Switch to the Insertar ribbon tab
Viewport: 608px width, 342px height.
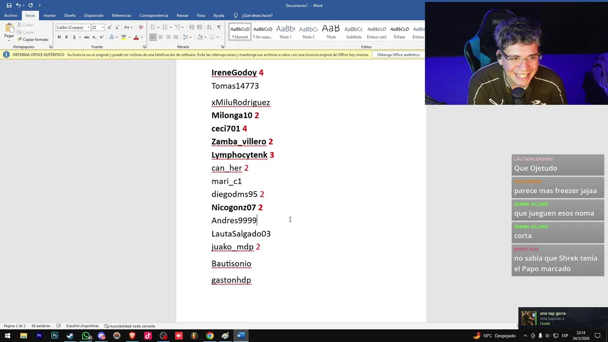[x=49, y=16]
